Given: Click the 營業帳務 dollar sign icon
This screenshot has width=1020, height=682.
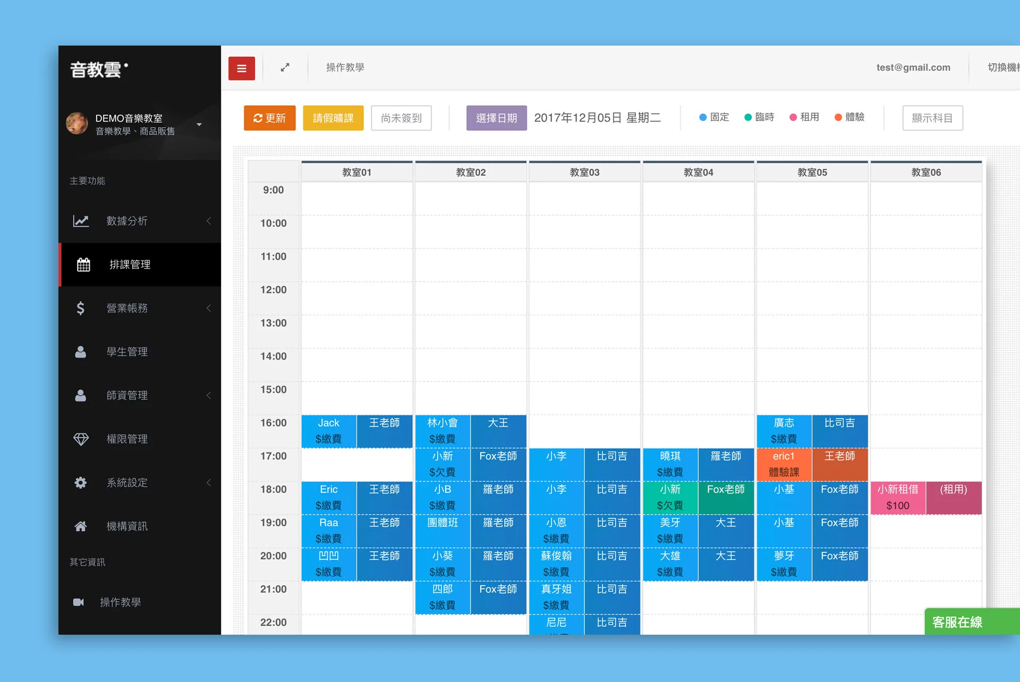Looking at the screenshot, I should tap(80, 308).
